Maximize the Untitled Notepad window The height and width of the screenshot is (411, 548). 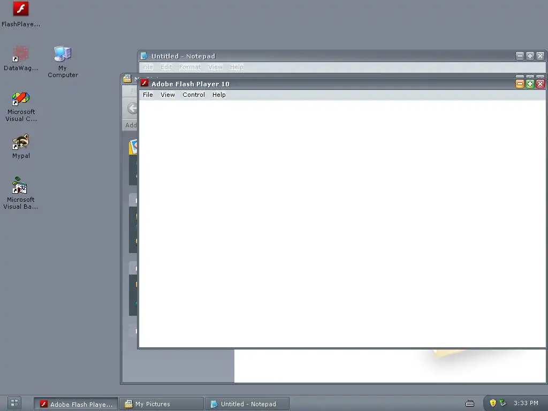pyautogui.click(x=530, y=56)
